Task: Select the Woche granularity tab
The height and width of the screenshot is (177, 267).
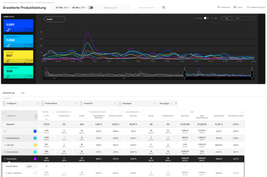Action: point(238,18)
